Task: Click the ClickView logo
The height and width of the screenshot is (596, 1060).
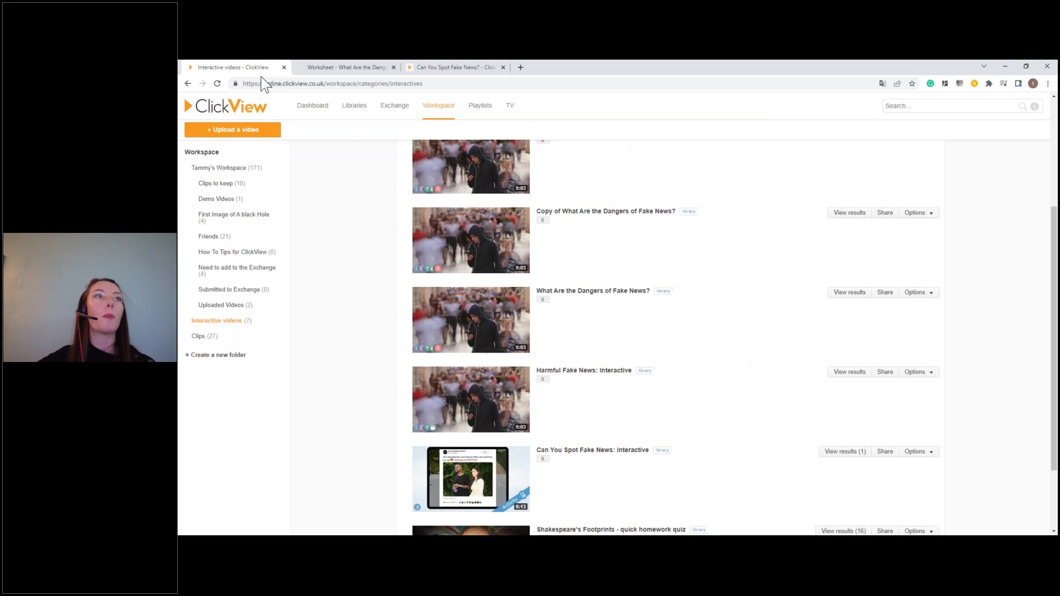Action: coord(225,105)
